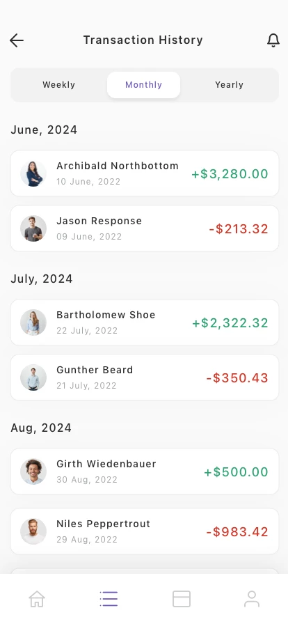The height and width of the screenshot is (624, 288).
Task: Select the Monthly tab
Action: click(143, 85)
